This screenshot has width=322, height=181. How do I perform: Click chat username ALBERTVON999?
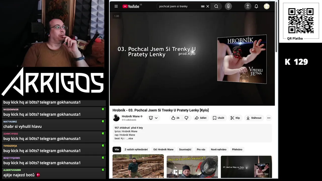click(12, 170)
